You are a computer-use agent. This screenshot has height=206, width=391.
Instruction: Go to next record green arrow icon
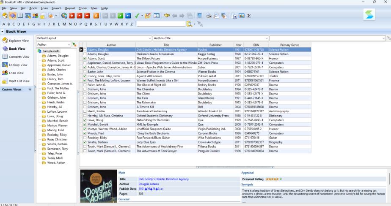(121, 16)
